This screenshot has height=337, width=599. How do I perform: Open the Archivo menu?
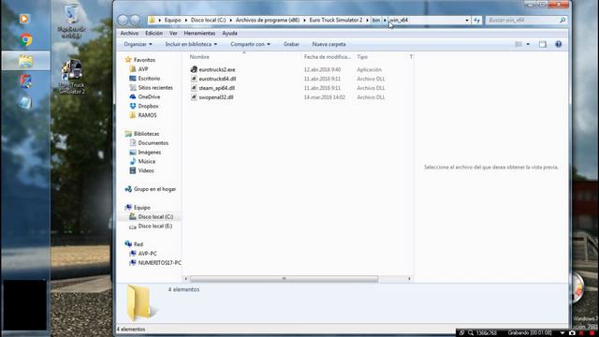pyautogui.click(x=129, y=34)
